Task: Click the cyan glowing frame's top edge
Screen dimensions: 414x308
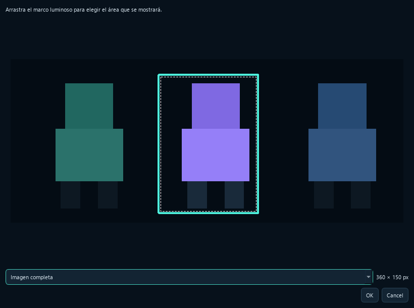Action: tap(209, 75)
